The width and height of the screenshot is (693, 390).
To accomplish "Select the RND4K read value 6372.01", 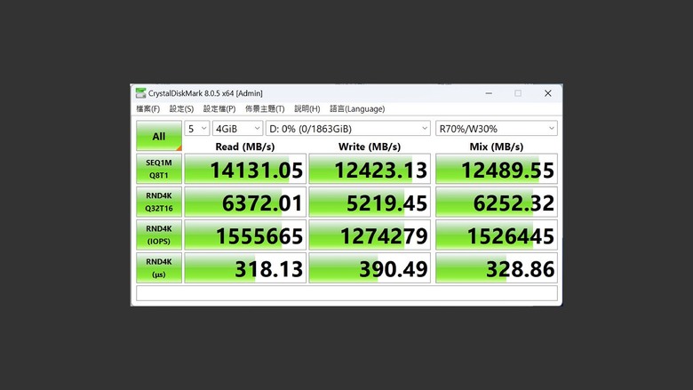I will point(245,202).
